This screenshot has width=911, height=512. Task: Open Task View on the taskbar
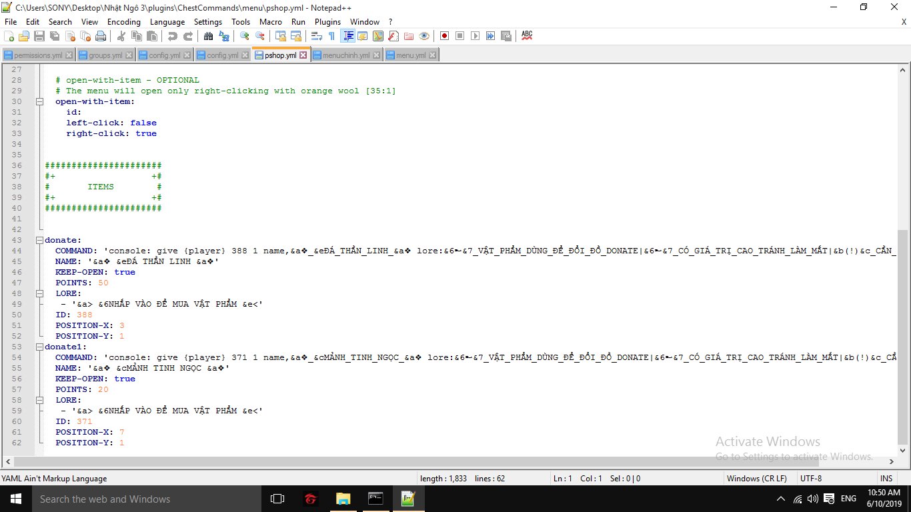pyautogui.click(x=277, y=499)
